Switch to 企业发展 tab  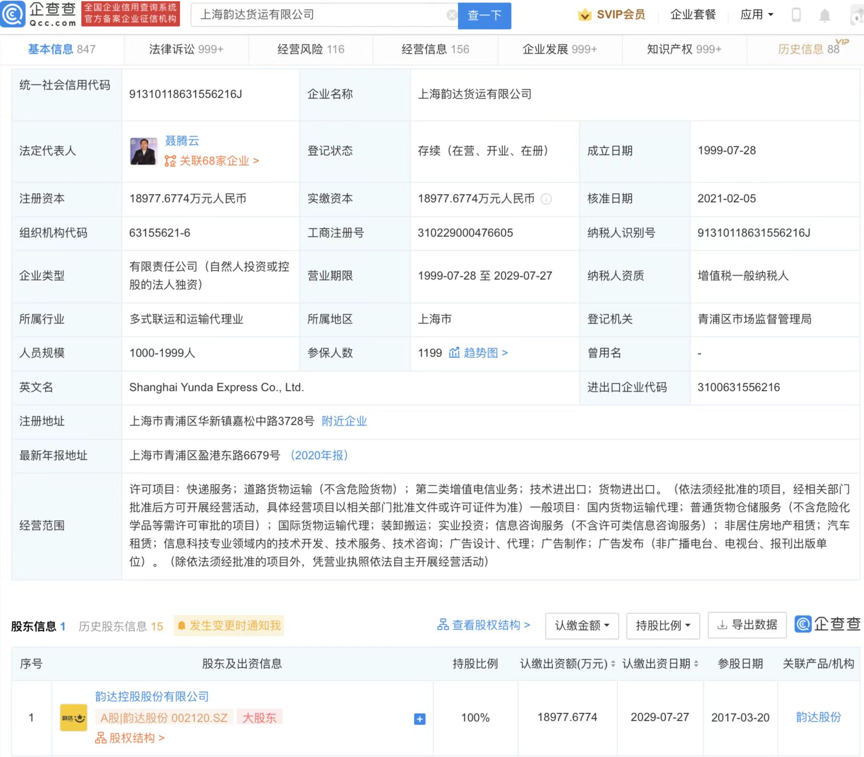pos(560,49)
